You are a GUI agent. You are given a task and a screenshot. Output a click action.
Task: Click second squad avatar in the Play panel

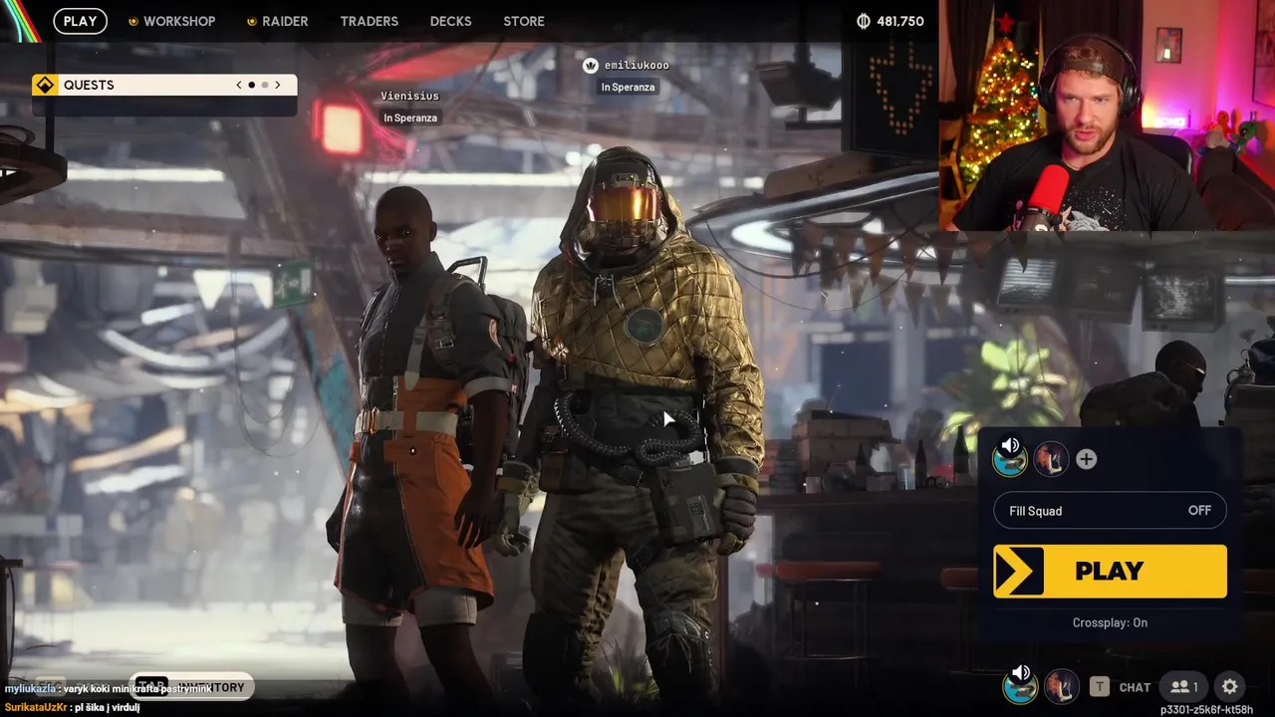(x=1051, y=459)
